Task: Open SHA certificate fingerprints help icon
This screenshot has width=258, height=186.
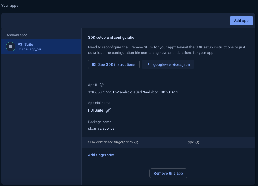Action: 136,142
